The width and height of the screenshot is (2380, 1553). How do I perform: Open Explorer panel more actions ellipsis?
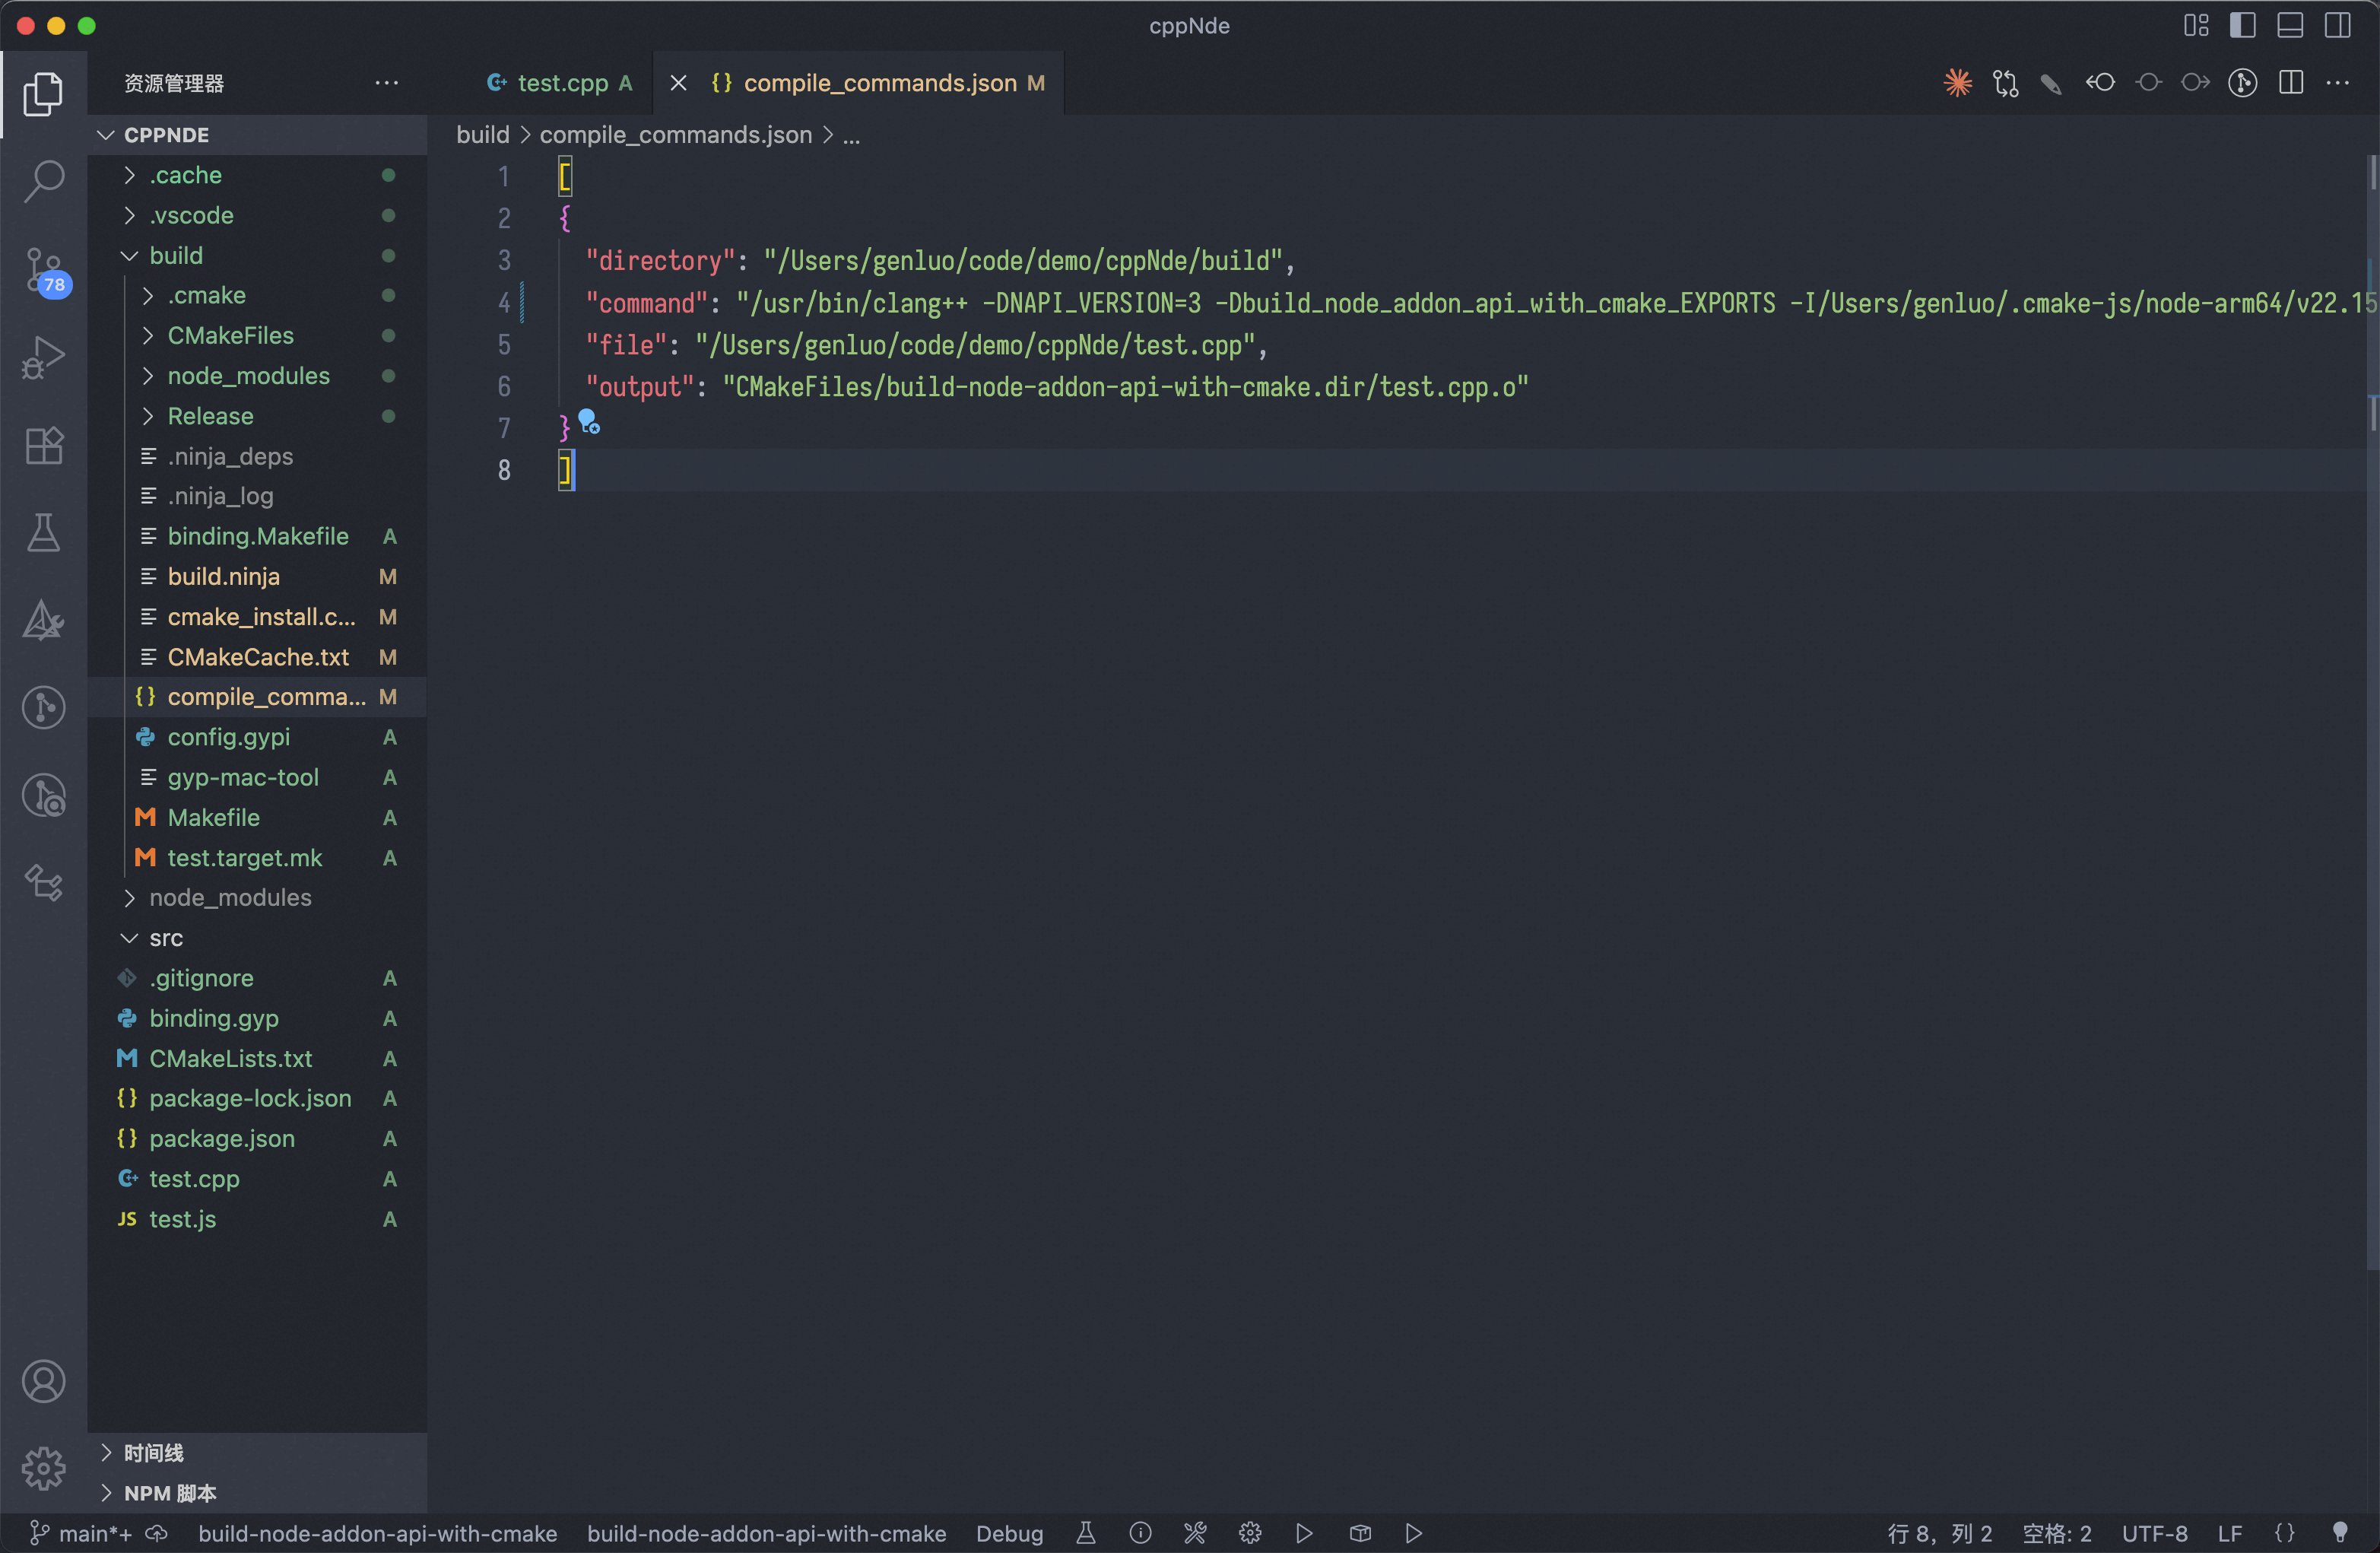[387, 83]
